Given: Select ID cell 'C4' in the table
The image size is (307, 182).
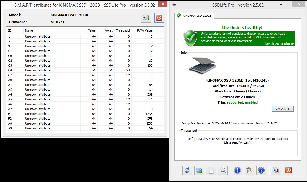Looking at the screenshot, I should pyautogui.click(x=10, y=70).
